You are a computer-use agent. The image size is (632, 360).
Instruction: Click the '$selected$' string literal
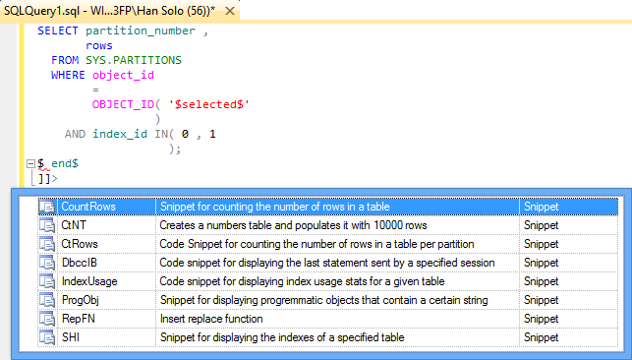208,104
